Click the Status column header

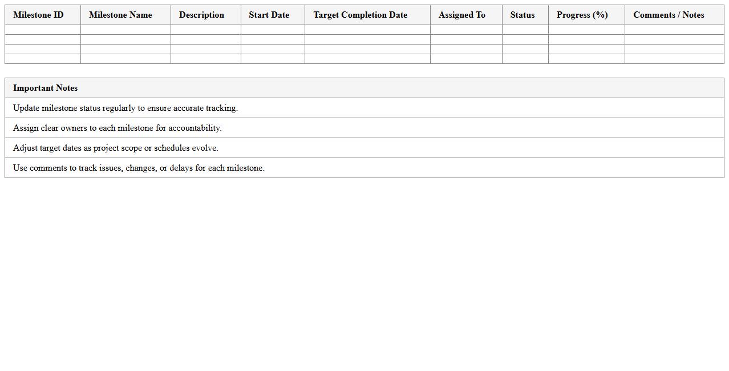pos(522,15)
